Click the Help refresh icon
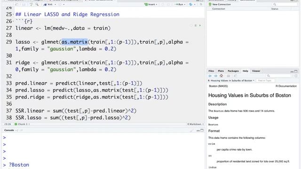The height and width of the screenshot is (169, 301). pyautogui.click(x=296, y=76)
